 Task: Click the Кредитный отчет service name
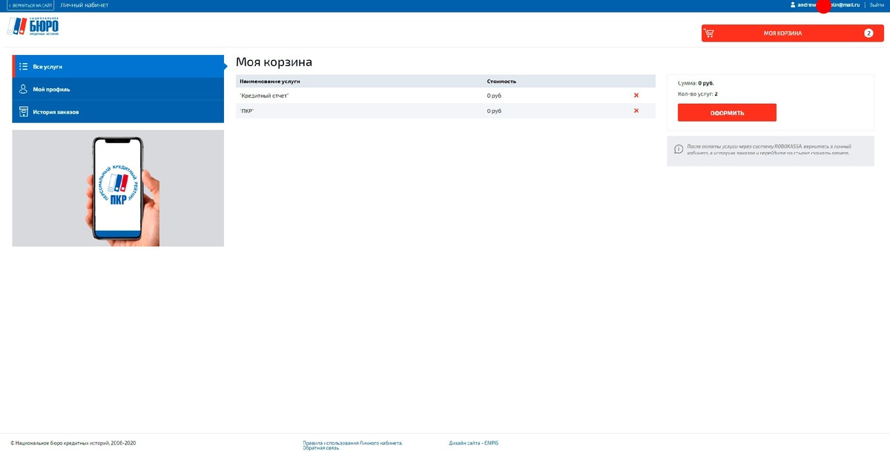pos(264,96)
